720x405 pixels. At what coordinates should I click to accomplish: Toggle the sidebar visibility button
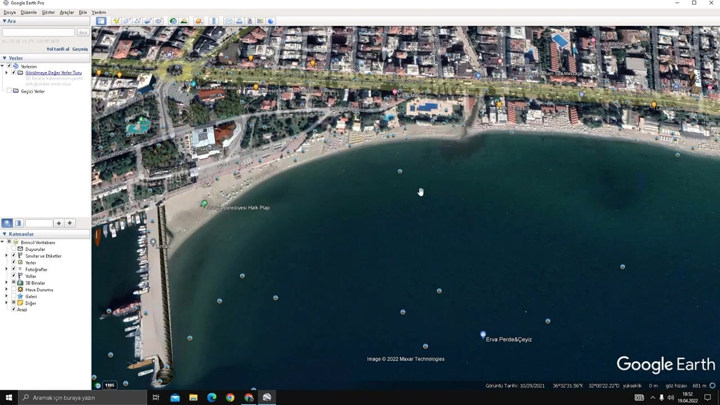101,21
